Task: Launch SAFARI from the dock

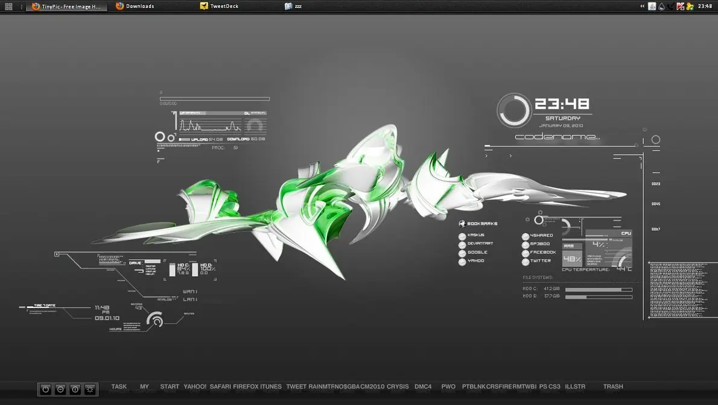Action: 220,387
